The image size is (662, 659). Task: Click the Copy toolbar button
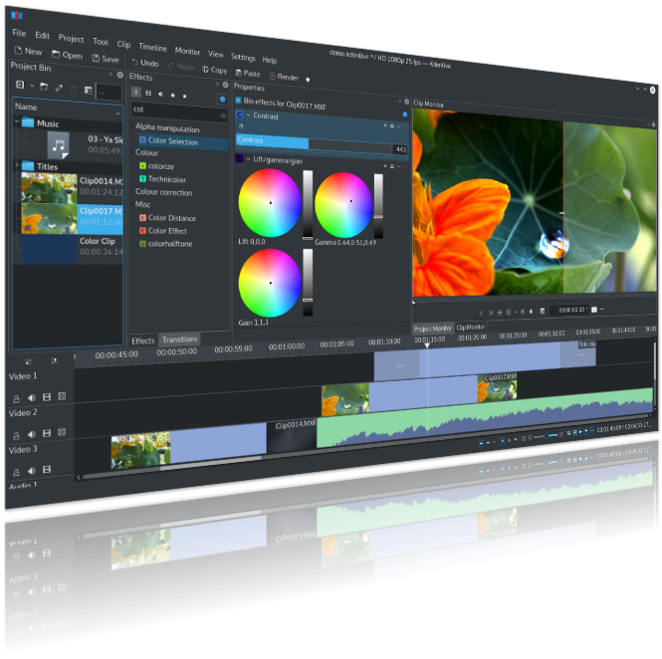pos(215,70)
